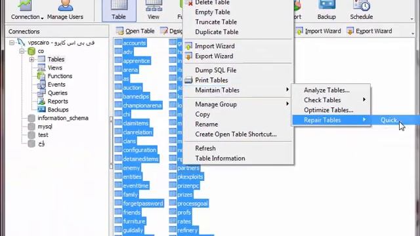Collapse the co database node
The width and height of the screenshot is (420, 236).
pos(22,51)
